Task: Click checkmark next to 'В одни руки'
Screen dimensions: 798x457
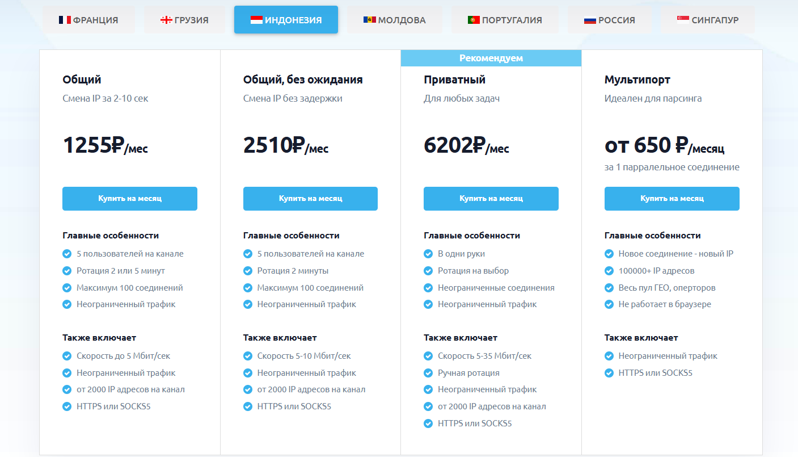Action: (428, 254)
